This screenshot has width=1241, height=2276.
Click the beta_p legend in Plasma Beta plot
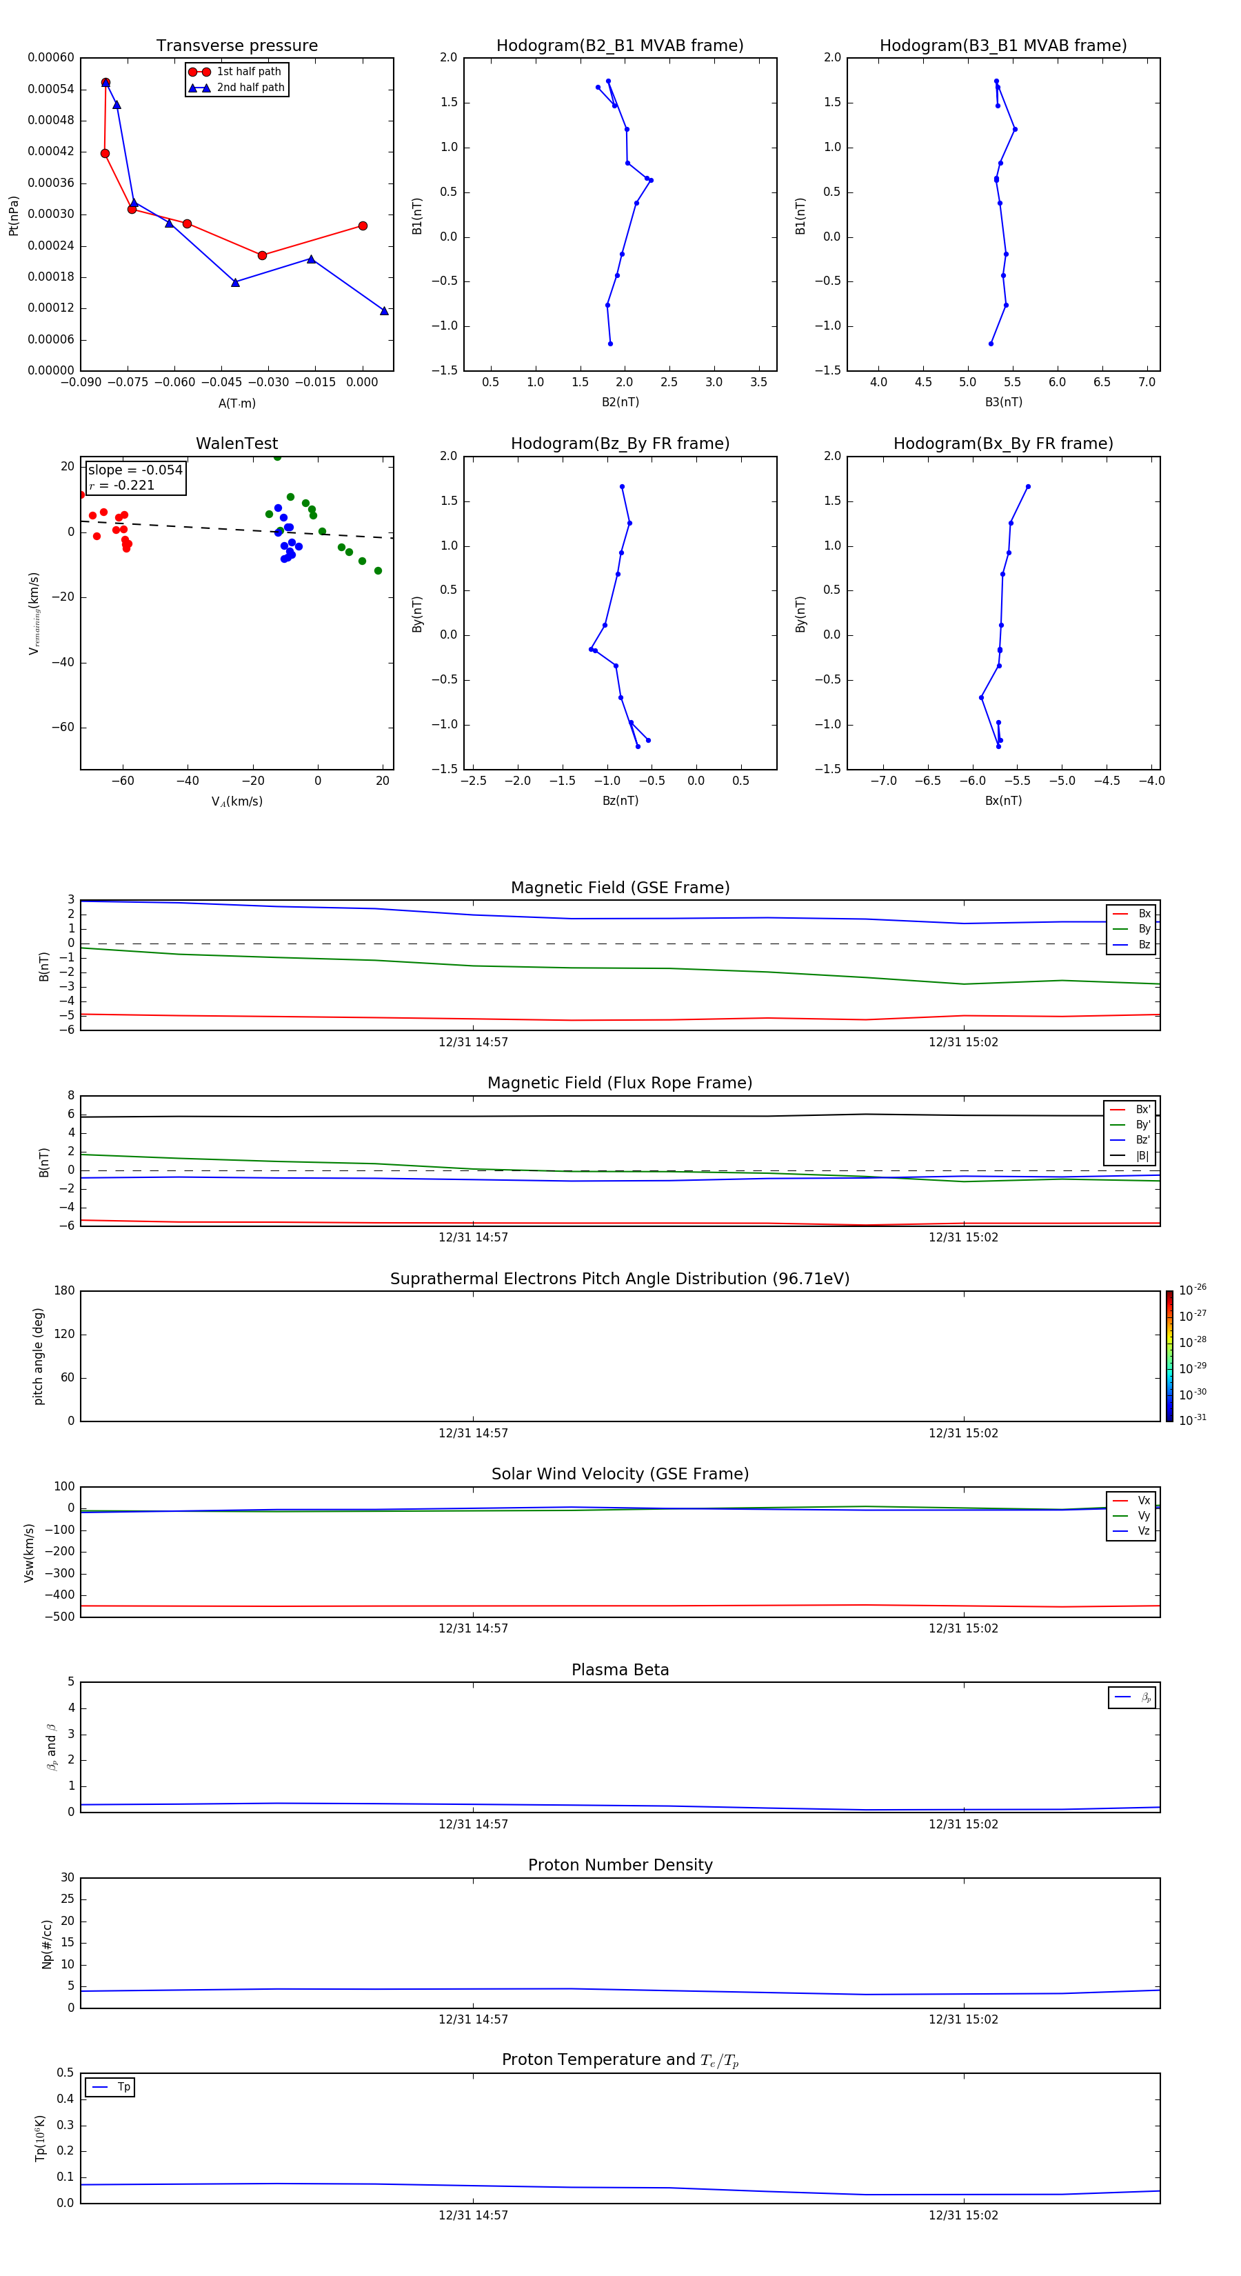[1132, 1697]
